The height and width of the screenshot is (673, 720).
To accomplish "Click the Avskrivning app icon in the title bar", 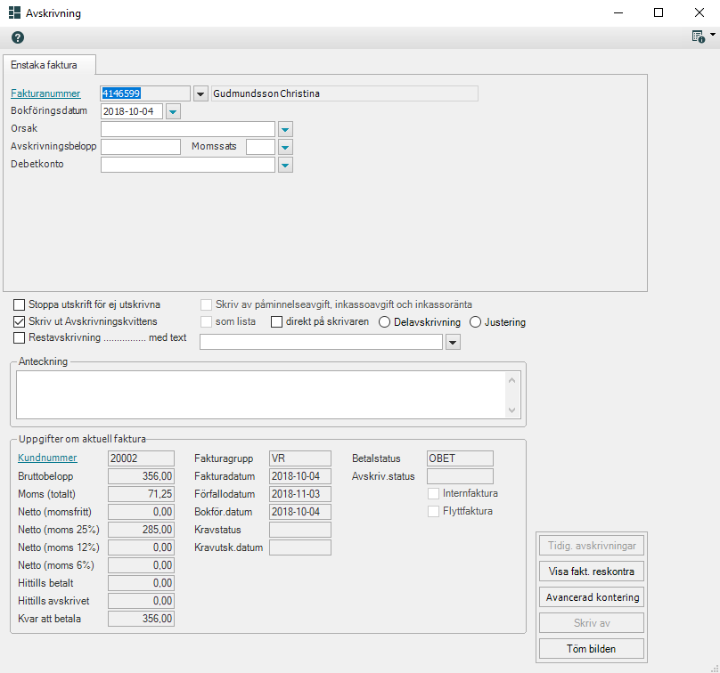I will pos(14,12).
